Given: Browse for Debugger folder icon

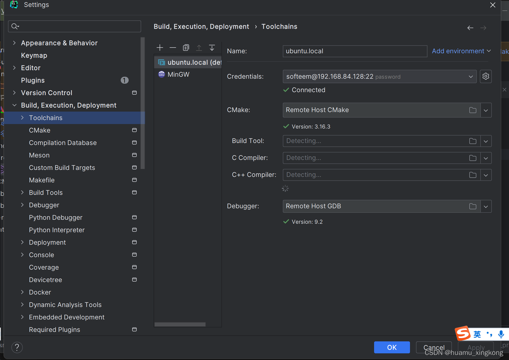Looking at the screenshot, I should 473,206.
